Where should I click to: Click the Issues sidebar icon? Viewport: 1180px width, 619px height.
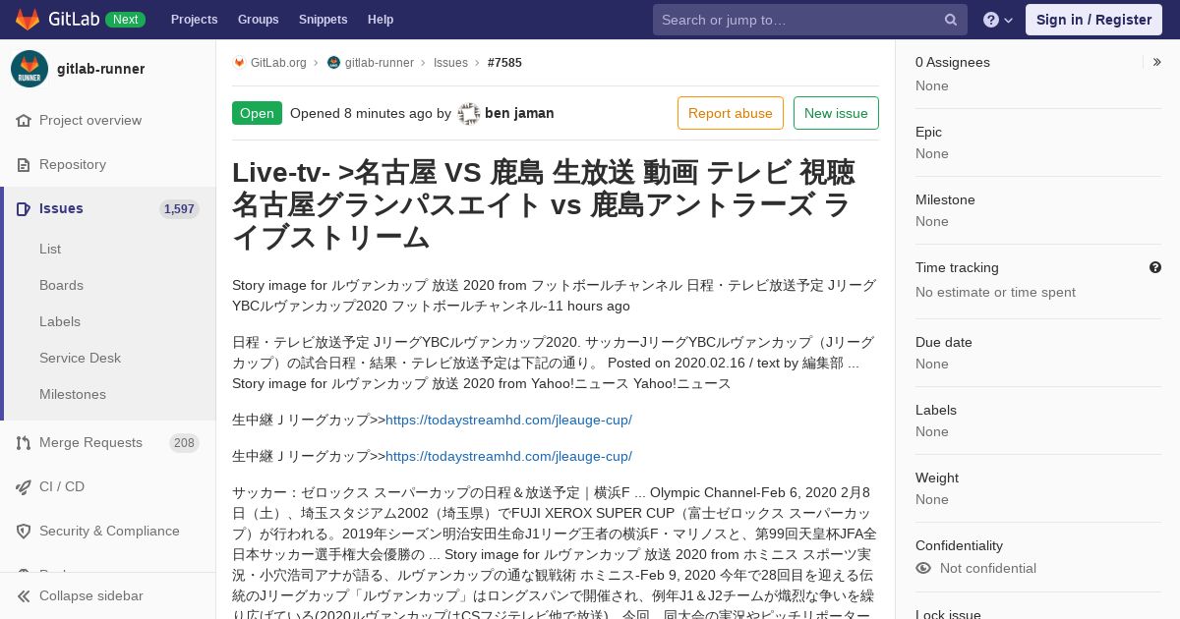click(24, 208)
